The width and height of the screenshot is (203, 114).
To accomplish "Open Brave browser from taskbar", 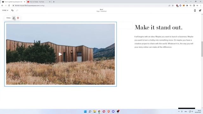I will point(108,111).
